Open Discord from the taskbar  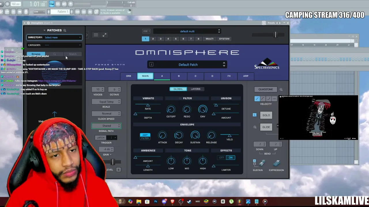pyautogui.click(x=164, y=202)
